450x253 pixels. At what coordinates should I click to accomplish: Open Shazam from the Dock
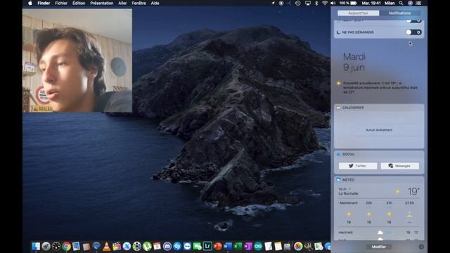click(x=177, y=246)
